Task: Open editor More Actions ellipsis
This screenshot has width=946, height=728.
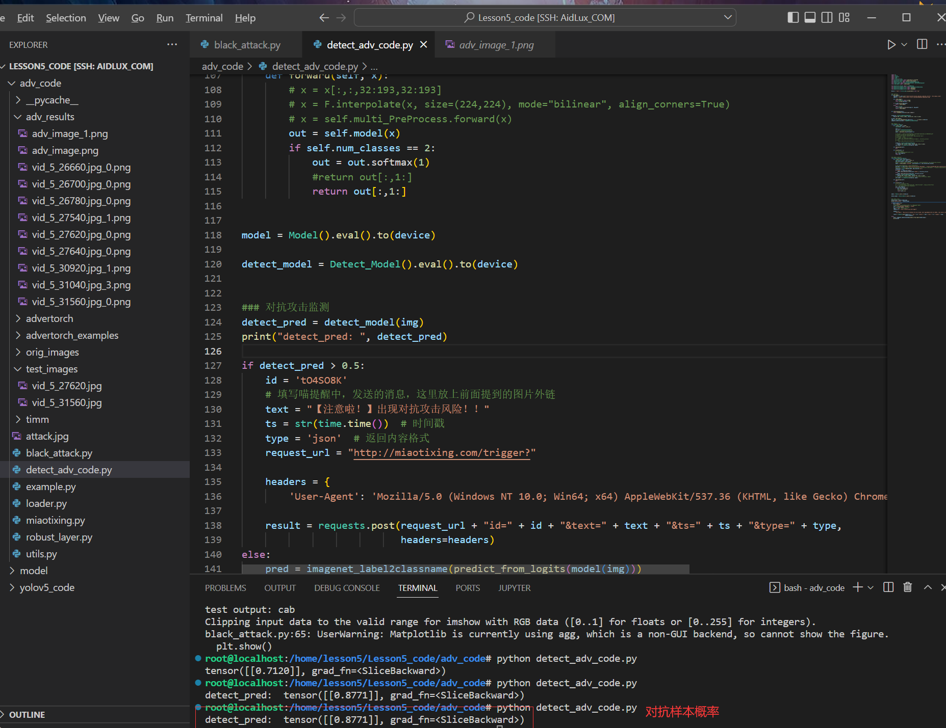Action: point(940,44)
